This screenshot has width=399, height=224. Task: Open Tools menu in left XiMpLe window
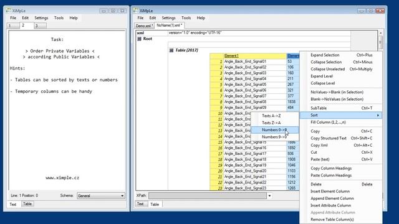(x=59, y=18)
